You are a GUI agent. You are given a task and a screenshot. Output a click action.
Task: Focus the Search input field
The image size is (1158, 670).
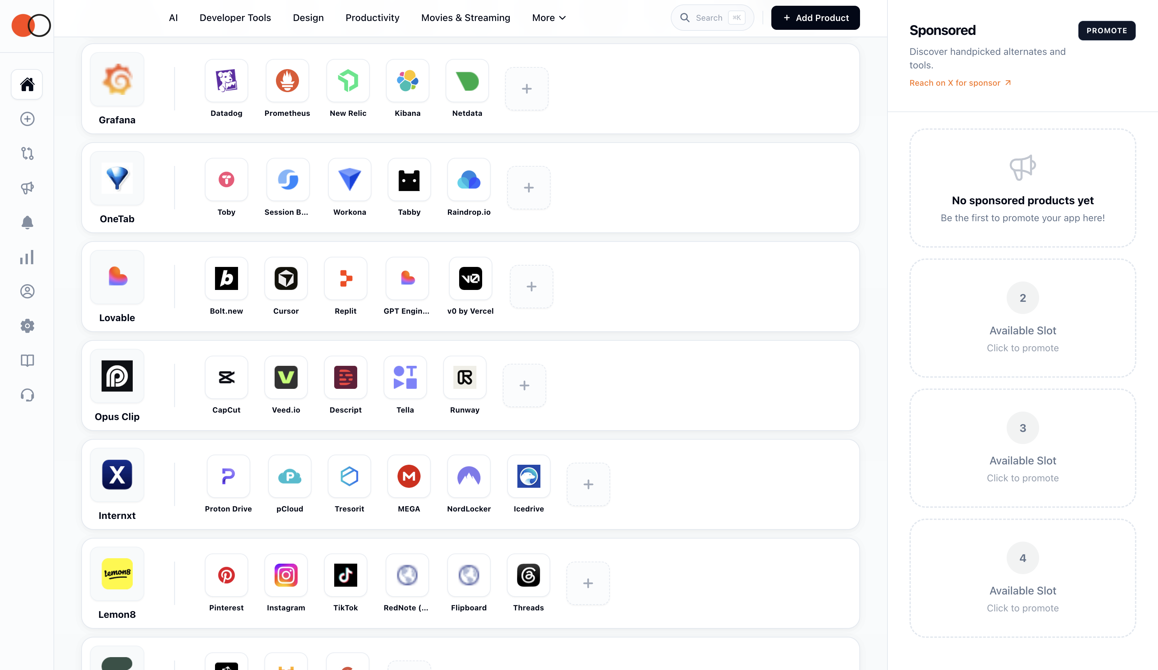[x=712, y=18]
